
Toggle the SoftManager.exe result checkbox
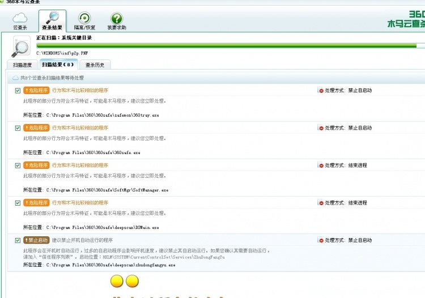pyautogui.click(x=18, y=165)
